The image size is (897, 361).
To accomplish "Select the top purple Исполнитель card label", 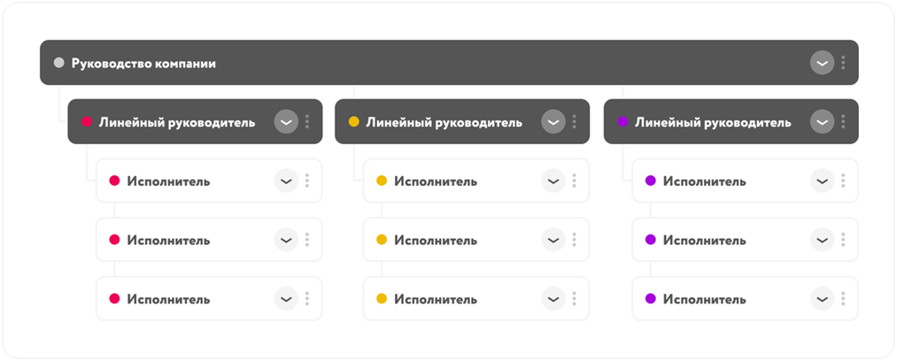I will 704,180.
